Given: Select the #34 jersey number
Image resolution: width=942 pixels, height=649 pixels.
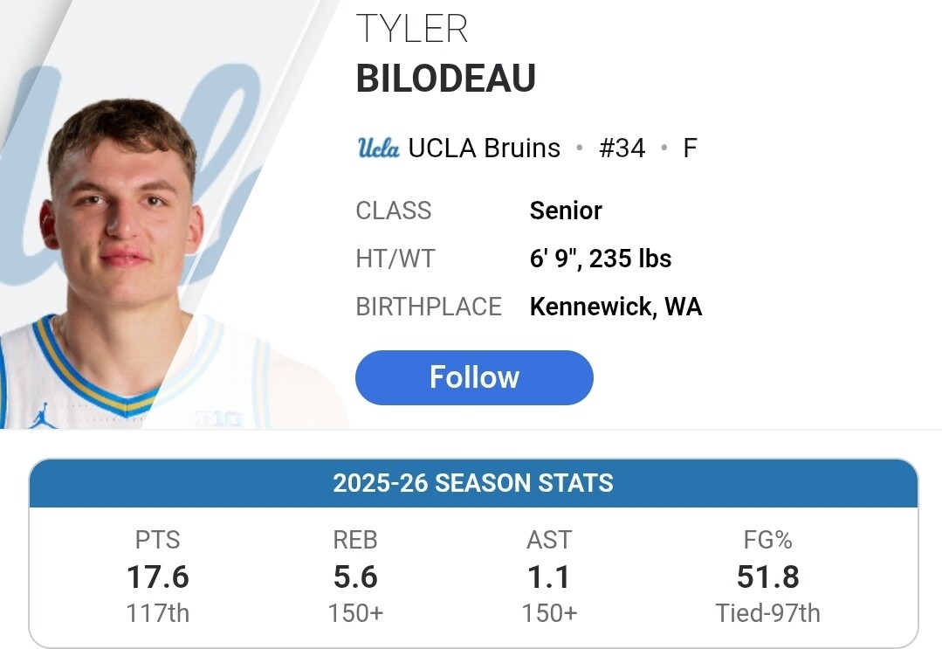Looking at the screenshot, I should pos(622,148).
